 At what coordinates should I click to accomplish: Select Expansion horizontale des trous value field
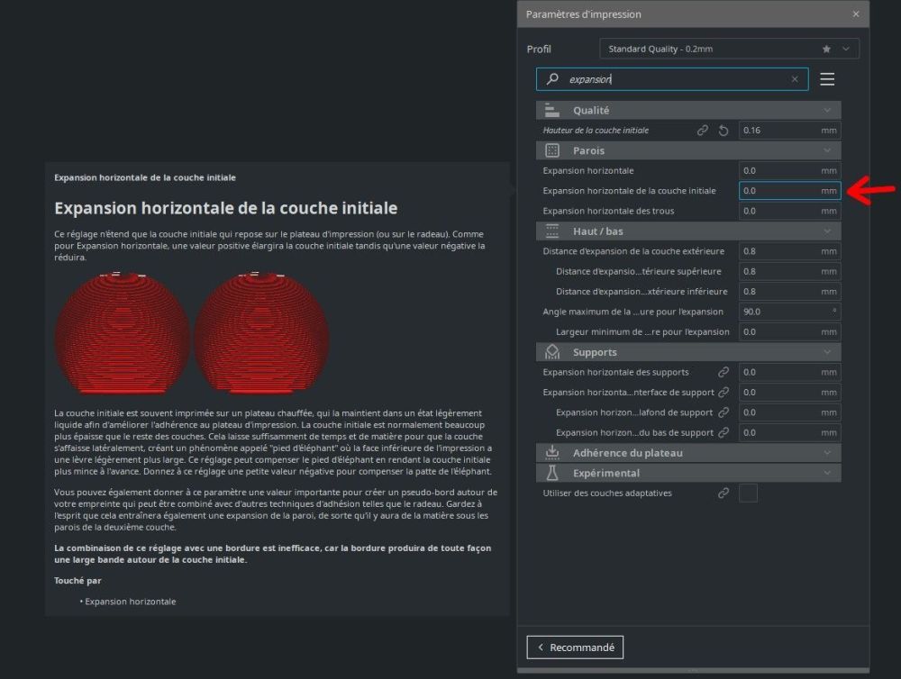[789, 211]
